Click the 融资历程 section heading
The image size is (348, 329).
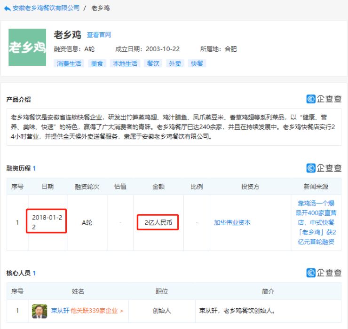pos(18,168)
